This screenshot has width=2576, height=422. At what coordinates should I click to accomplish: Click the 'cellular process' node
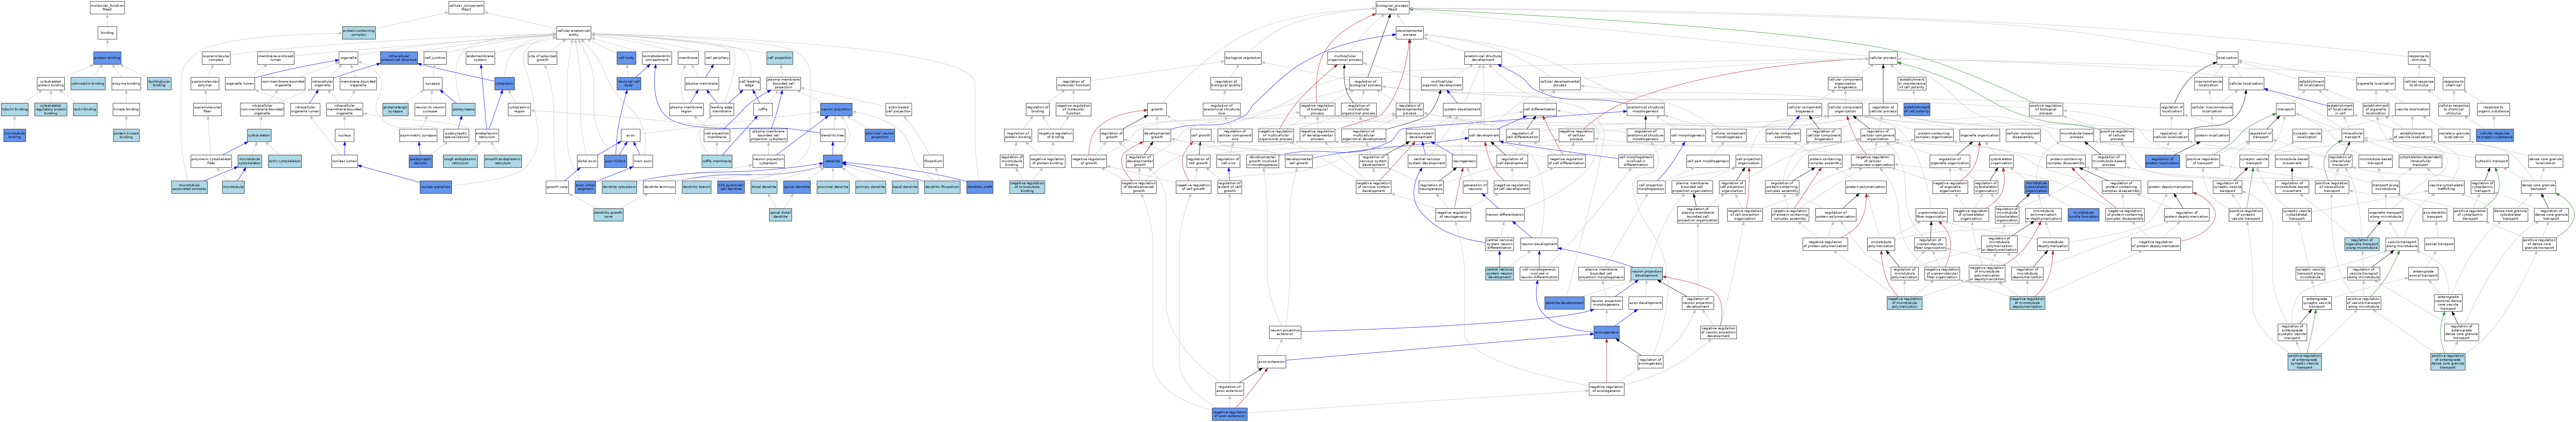point(1883,58)
